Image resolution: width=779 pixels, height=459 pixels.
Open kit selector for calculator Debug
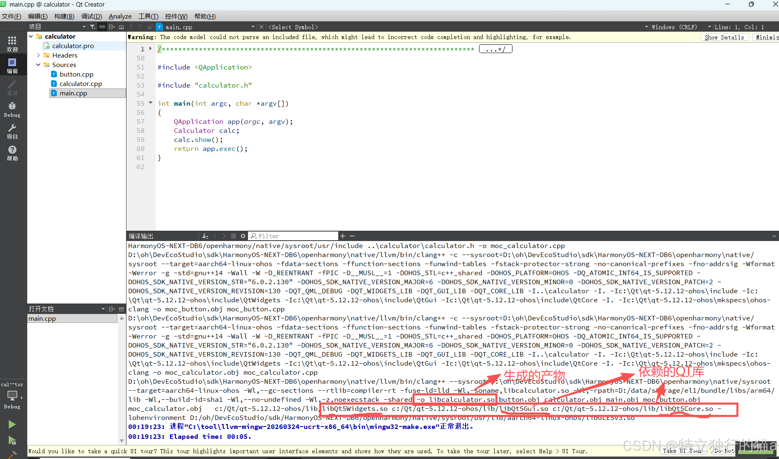pos(12,396)
